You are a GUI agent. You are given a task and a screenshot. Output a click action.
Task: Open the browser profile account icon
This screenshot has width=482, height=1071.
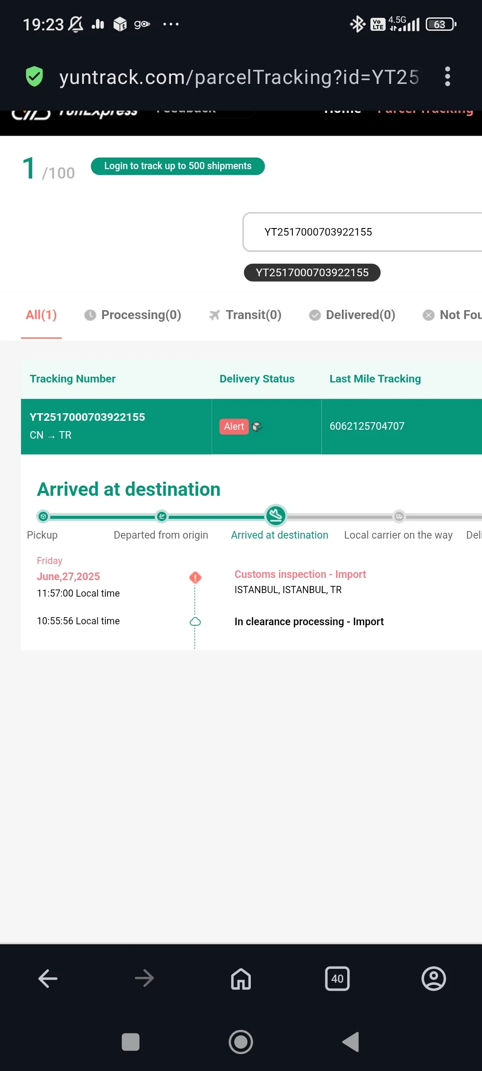pyautogui.click(x=434, y=979)
